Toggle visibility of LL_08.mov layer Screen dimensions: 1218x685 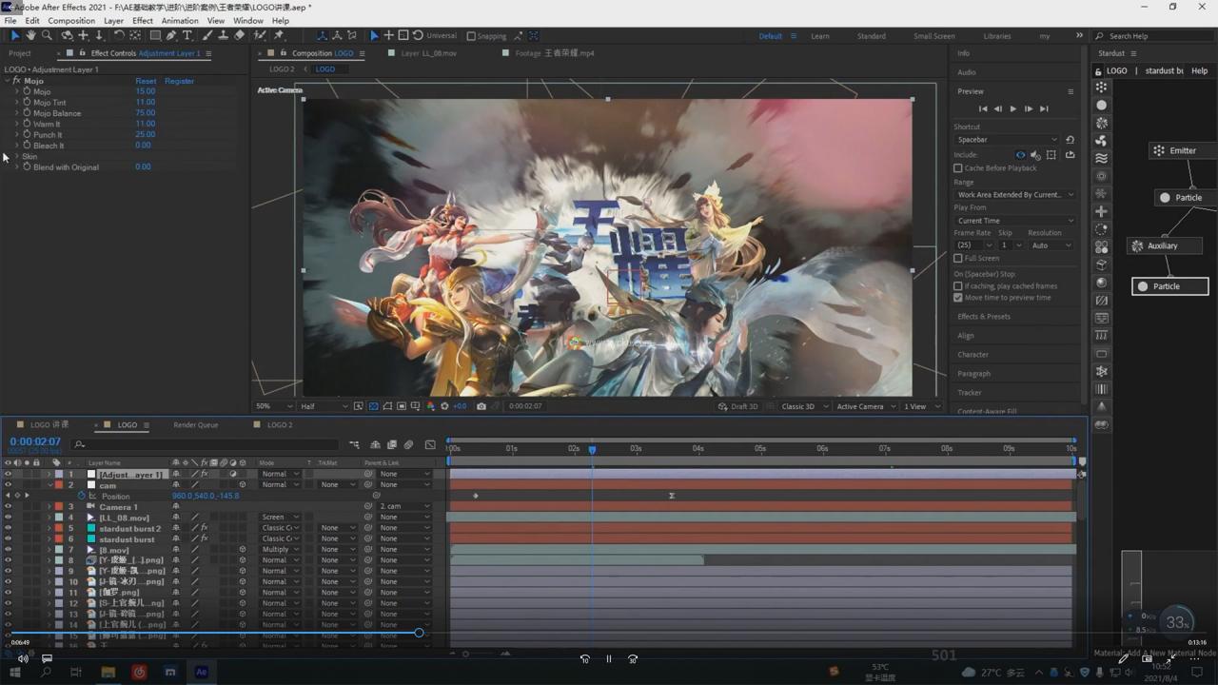pos(9,518)
